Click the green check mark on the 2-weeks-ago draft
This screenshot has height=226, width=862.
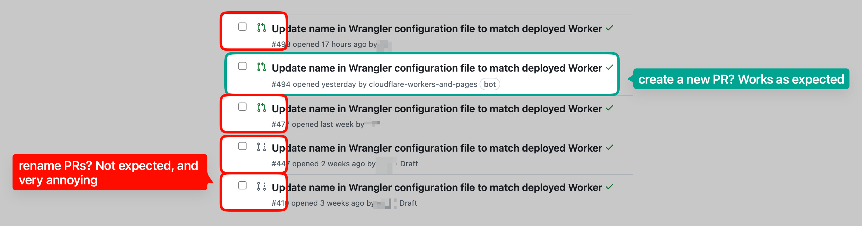click(609, 147)
